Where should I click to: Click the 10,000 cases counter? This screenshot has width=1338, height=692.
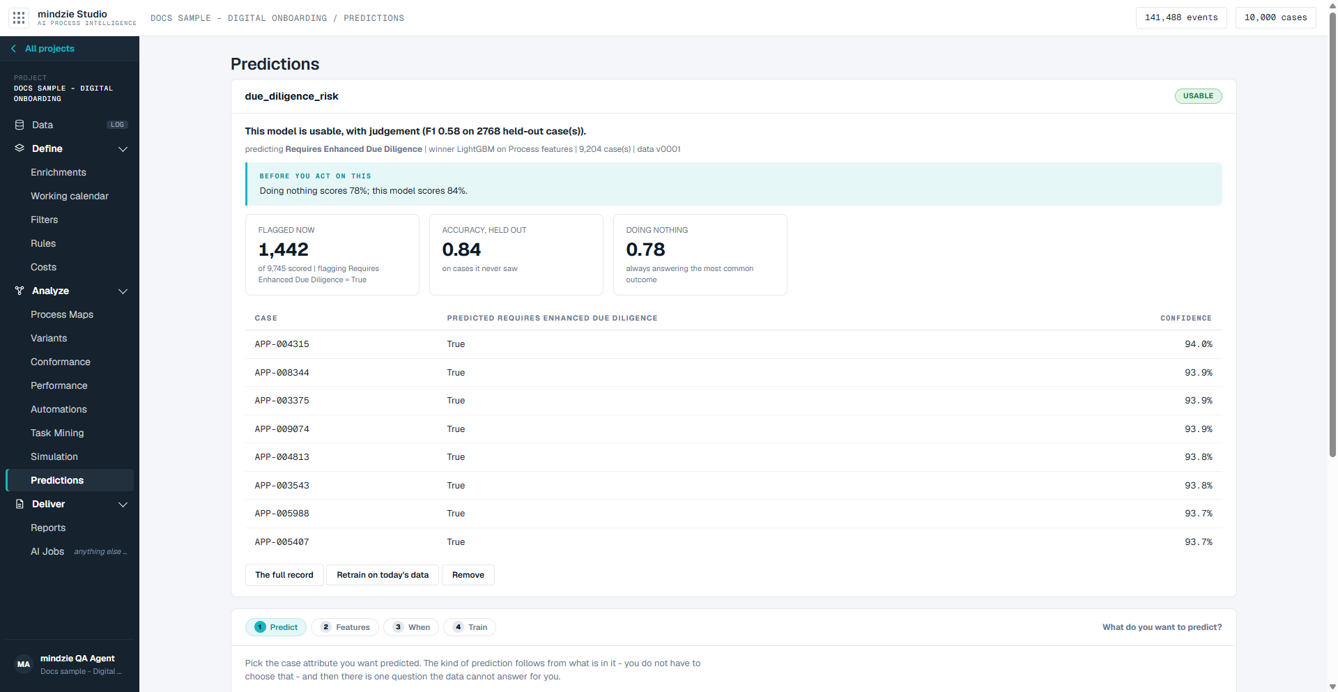coord(1275,18)
